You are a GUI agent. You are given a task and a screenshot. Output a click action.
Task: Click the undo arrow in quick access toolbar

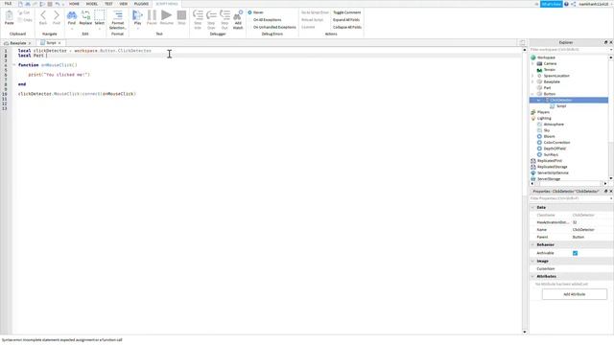[58, 4]
